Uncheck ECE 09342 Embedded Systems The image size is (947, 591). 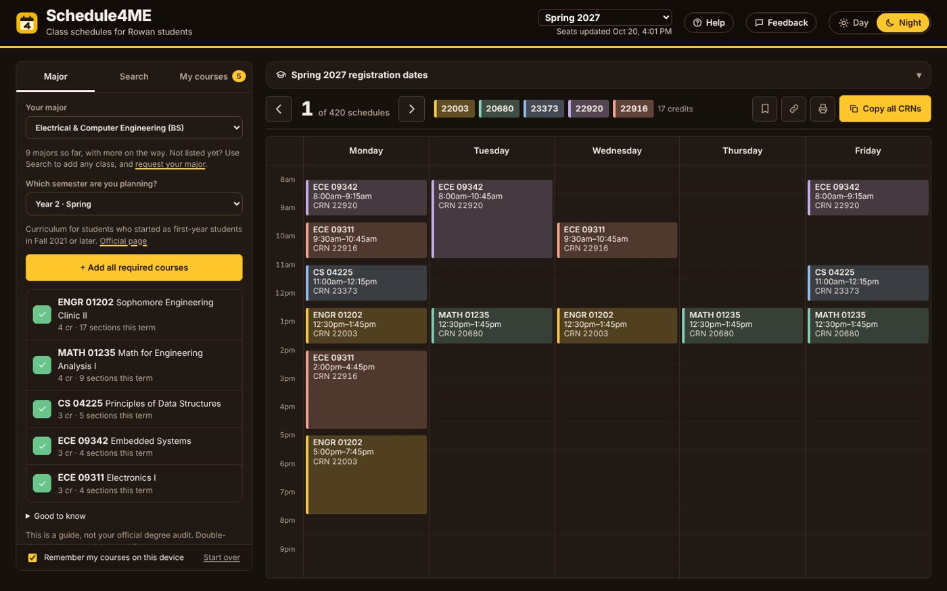[42, 446]
